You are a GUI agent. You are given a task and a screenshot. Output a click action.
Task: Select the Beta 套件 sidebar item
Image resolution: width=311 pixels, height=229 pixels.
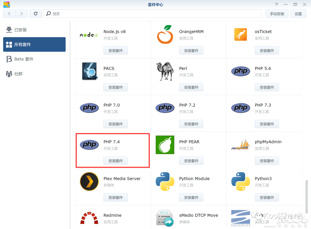[34, 59]
